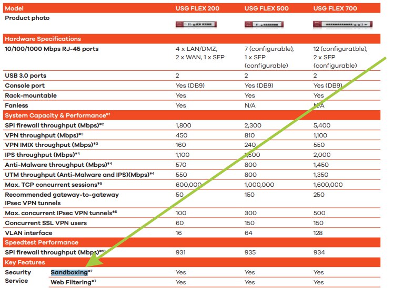Select the 'USG FLEX 500' column header
Image resolution: width=394 pixels, height=288 pixels.
[x=267, y=8]
